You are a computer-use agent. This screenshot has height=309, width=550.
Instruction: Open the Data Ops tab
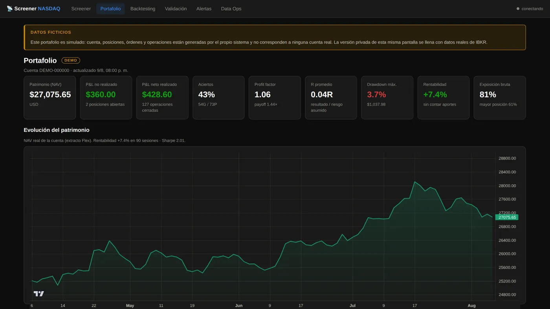tap(231, 9)
